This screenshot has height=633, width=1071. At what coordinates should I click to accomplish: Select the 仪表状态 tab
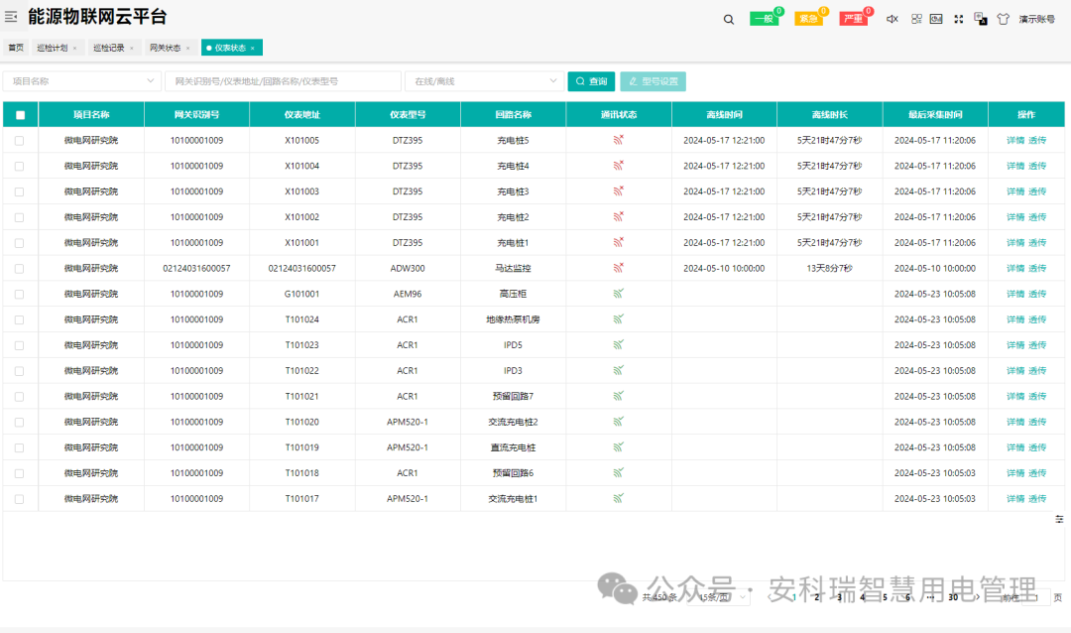coord(230,48)
